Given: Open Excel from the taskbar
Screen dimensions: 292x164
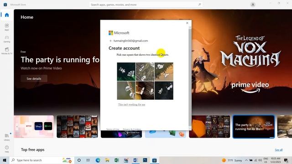Looking at the screenshot, I should tap(117, 160).
